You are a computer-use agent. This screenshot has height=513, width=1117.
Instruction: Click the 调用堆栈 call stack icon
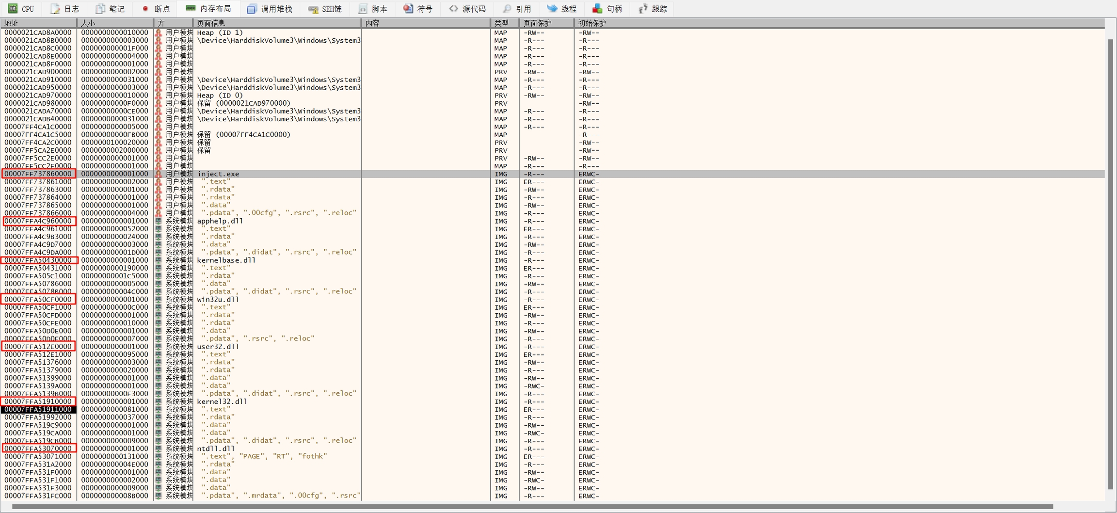coord(252,9)
